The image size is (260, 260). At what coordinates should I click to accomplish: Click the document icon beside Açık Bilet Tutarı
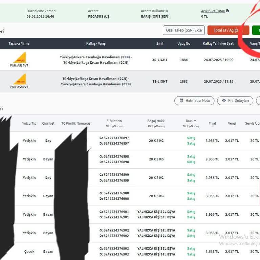tap(227, 11)
